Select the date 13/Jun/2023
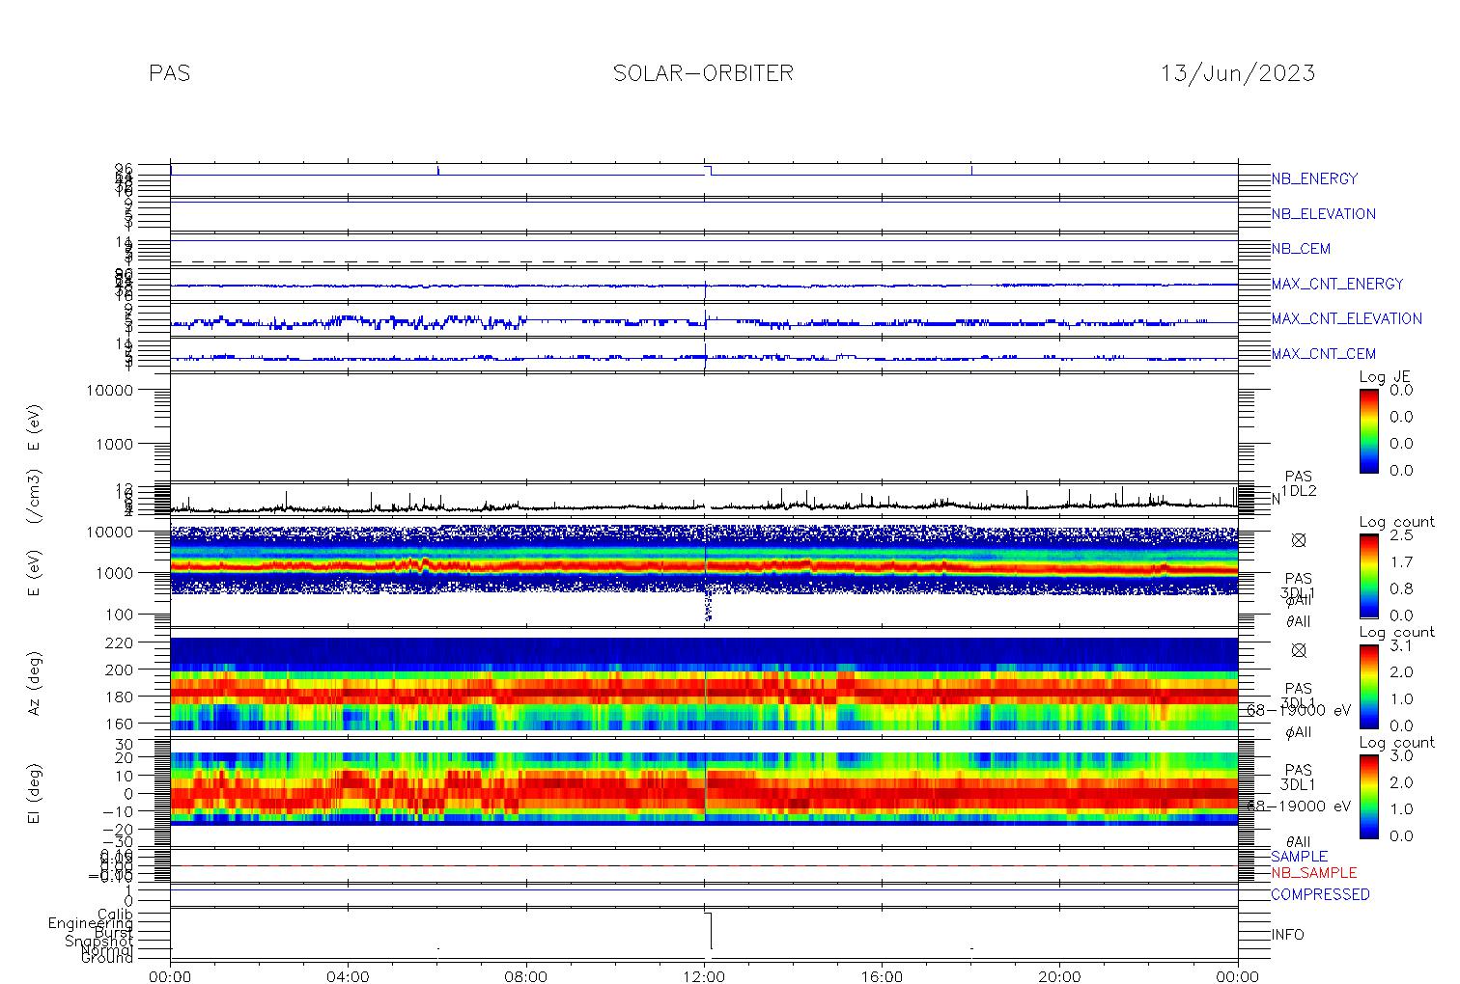Viewport: 1460px width, 984px height. (x=1238, y=73)
